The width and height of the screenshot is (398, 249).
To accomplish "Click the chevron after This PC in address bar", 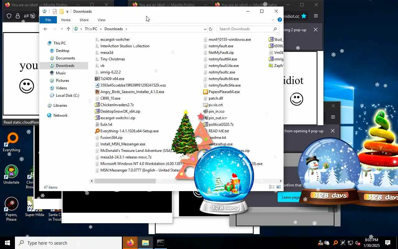I will click(101, 29).
